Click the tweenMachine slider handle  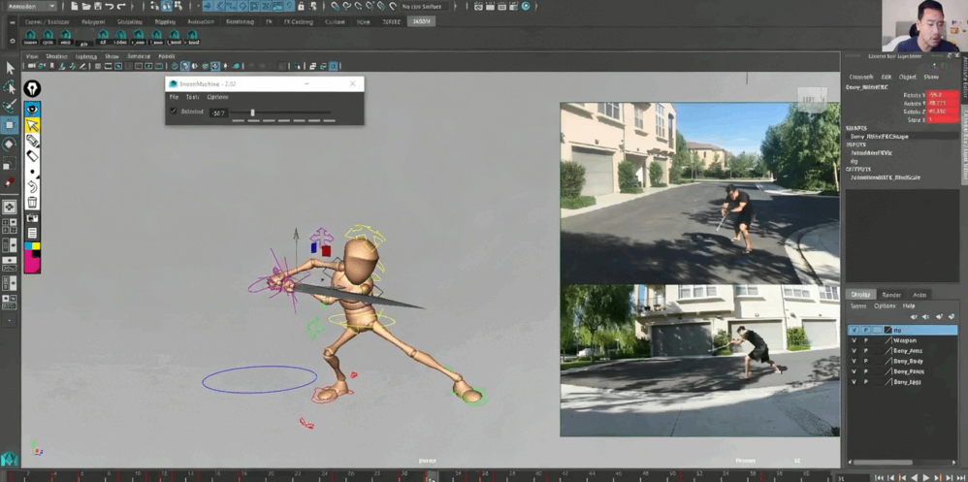click(252, 112)
